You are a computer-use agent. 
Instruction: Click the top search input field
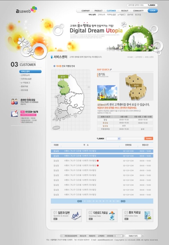[137, 5]
